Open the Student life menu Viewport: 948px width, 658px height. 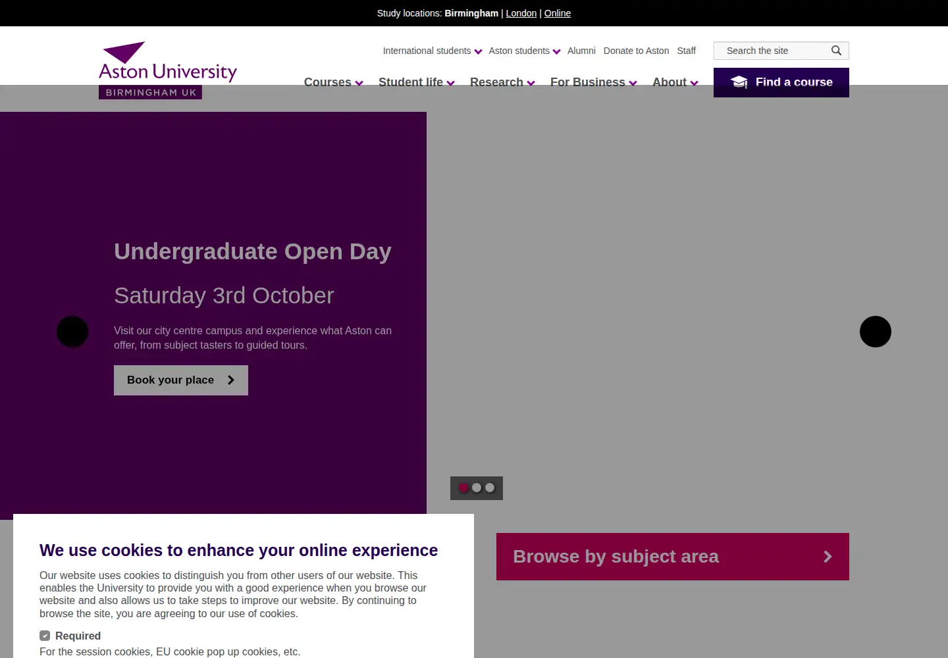[x=417, y=82]
